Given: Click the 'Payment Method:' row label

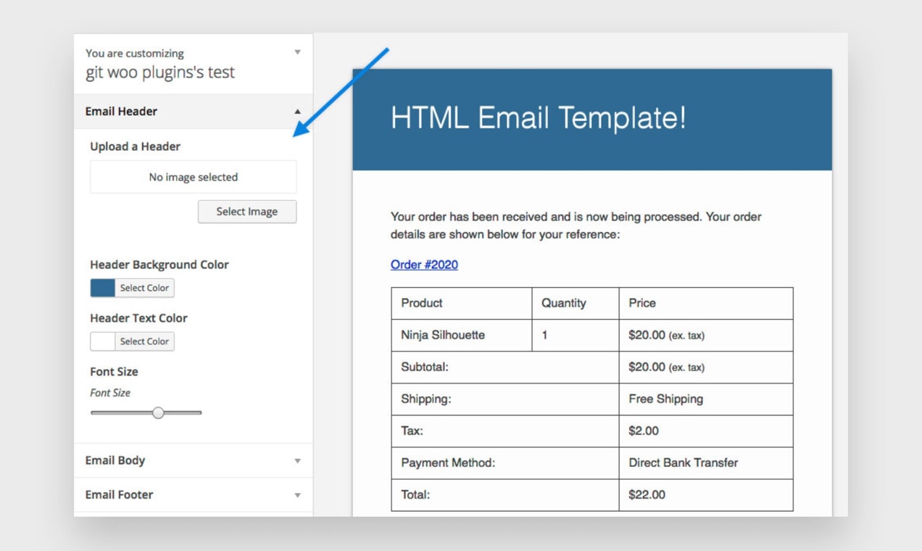Looking at the screenshot, I should (448, 463).
